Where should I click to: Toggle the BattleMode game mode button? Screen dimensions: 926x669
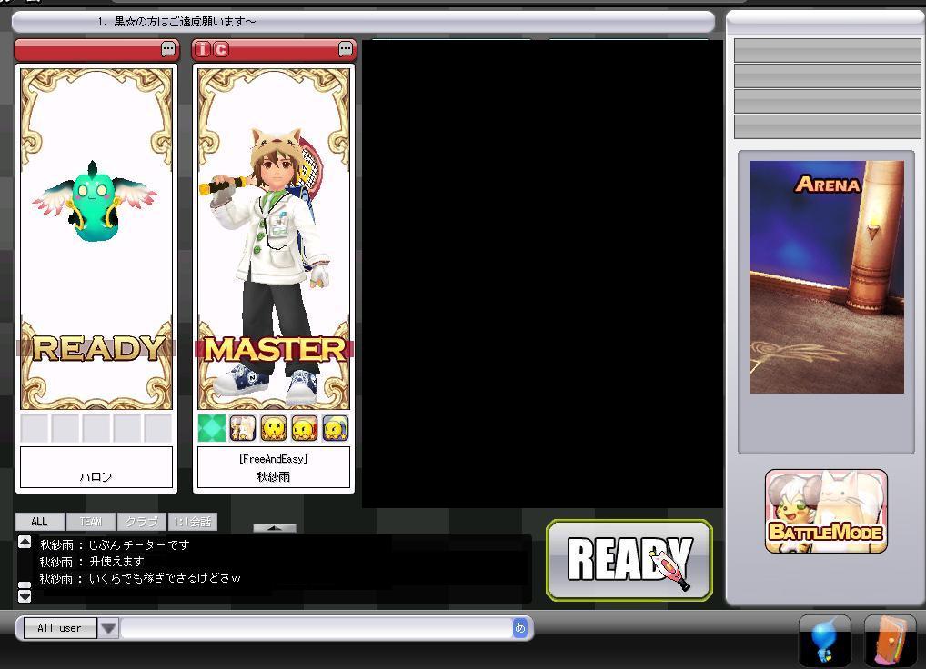coord(826,511)
